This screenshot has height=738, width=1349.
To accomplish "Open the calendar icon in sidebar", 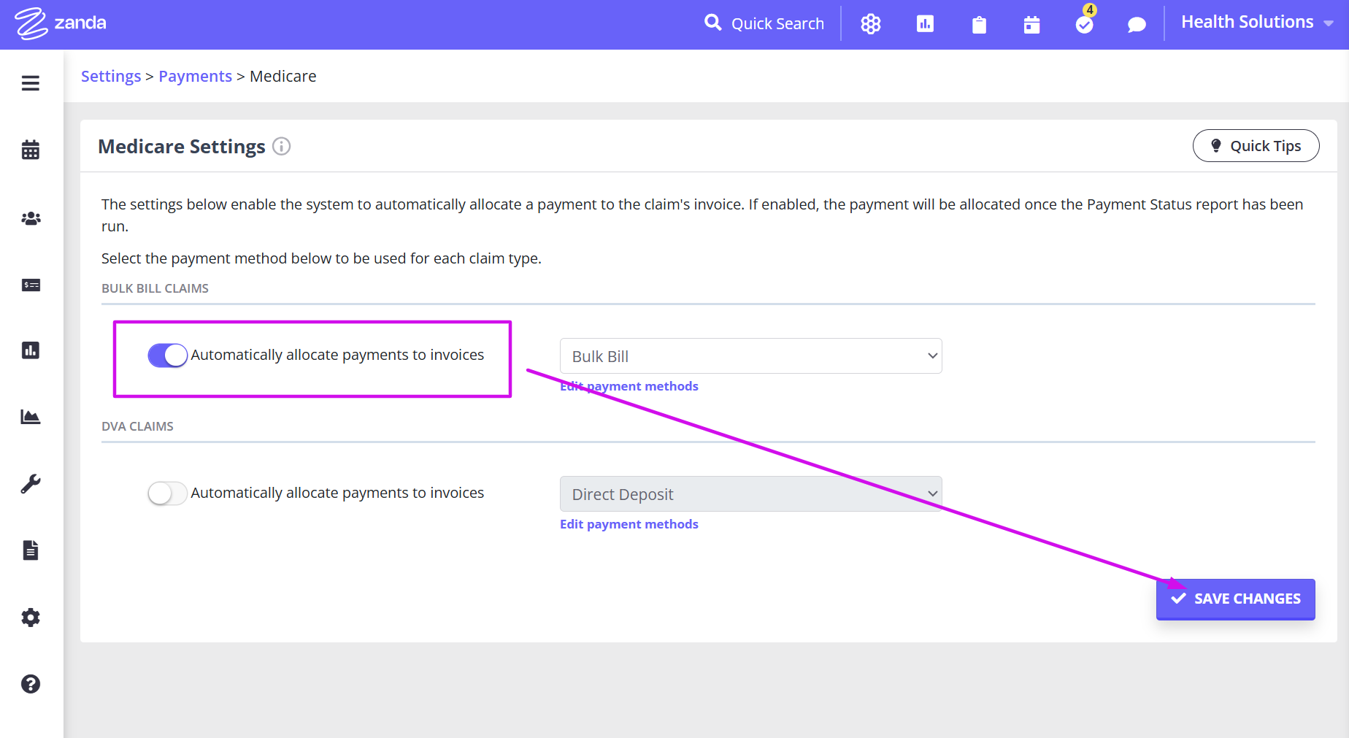I will coord(31,150).
